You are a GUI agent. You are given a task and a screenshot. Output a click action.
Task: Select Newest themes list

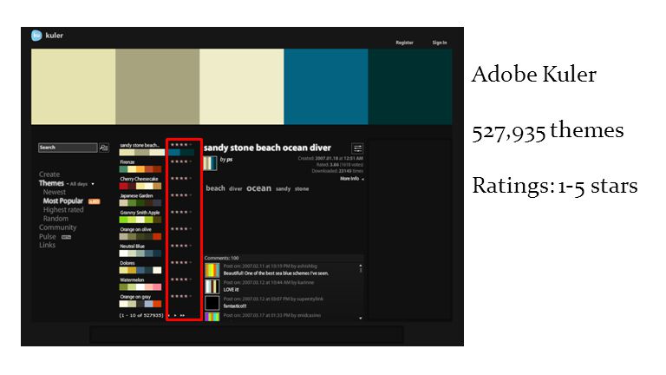point(55,192)
